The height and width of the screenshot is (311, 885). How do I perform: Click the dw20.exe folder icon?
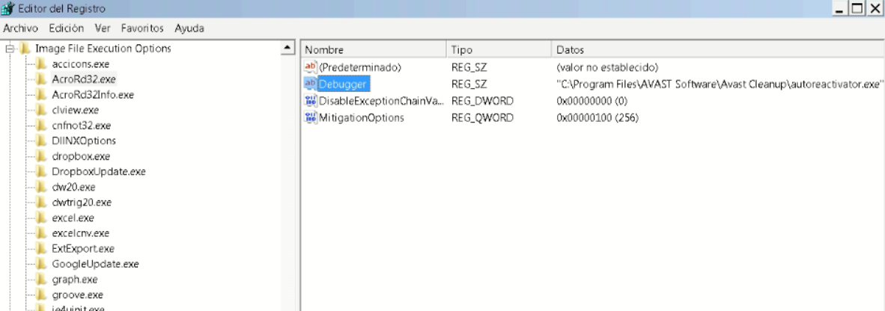pos(41,187)
